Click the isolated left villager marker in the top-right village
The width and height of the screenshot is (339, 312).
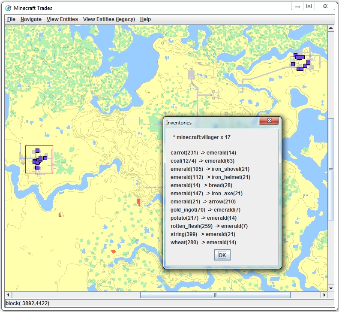pyautogui.click(x=293, y=64)
